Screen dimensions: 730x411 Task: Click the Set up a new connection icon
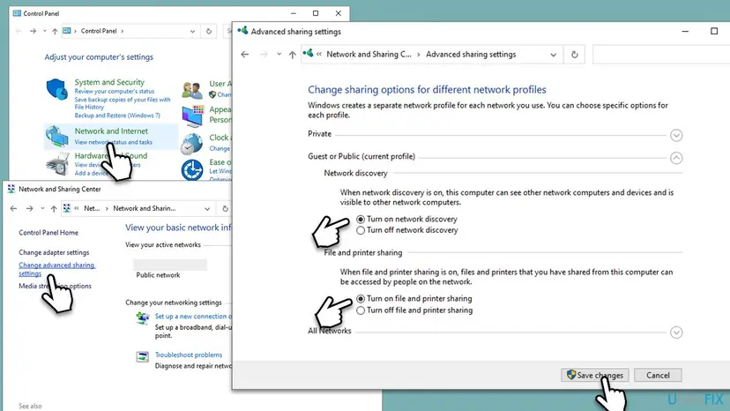click(143, 318)
